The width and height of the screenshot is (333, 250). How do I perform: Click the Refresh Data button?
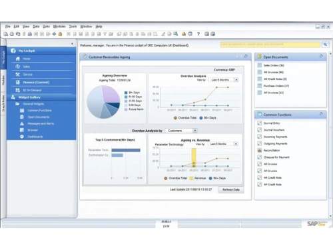coord(231,189)
